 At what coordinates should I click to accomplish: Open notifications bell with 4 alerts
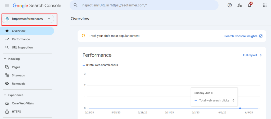[x=250, y=5]
